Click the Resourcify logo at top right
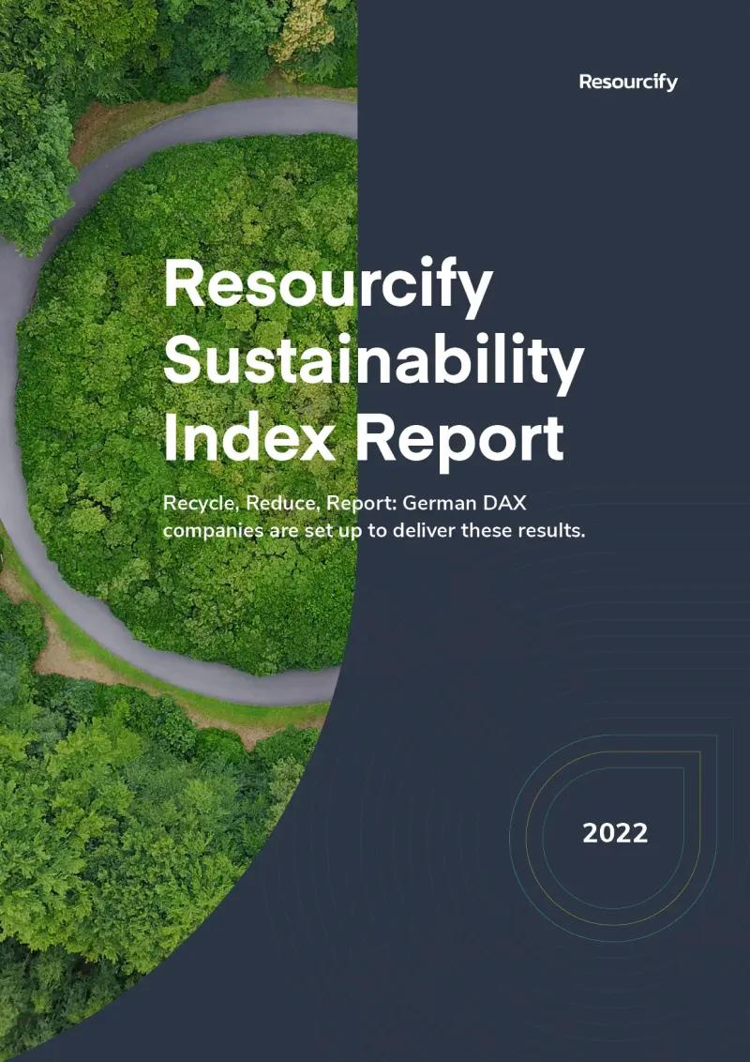This screenshot has width=750, height=1062. 628,83
